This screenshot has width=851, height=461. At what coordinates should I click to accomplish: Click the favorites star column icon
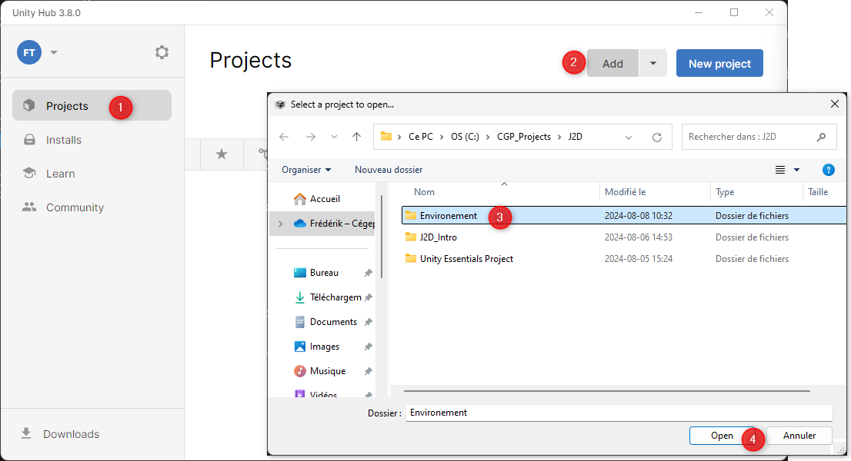point(222,154)
